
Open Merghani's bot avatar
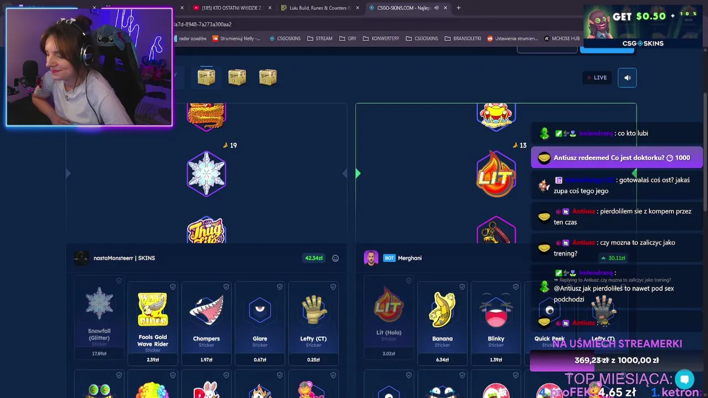point(371,258)
